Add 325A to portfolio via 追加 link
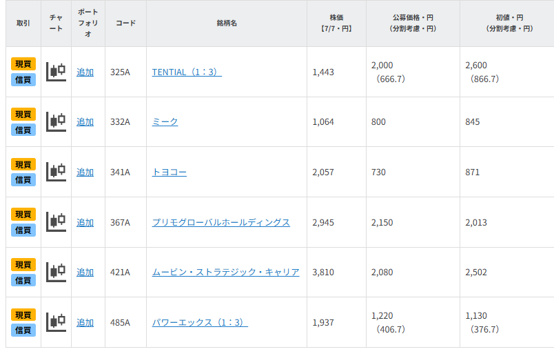Screen dimensions: 554x356 pos(85,72)
